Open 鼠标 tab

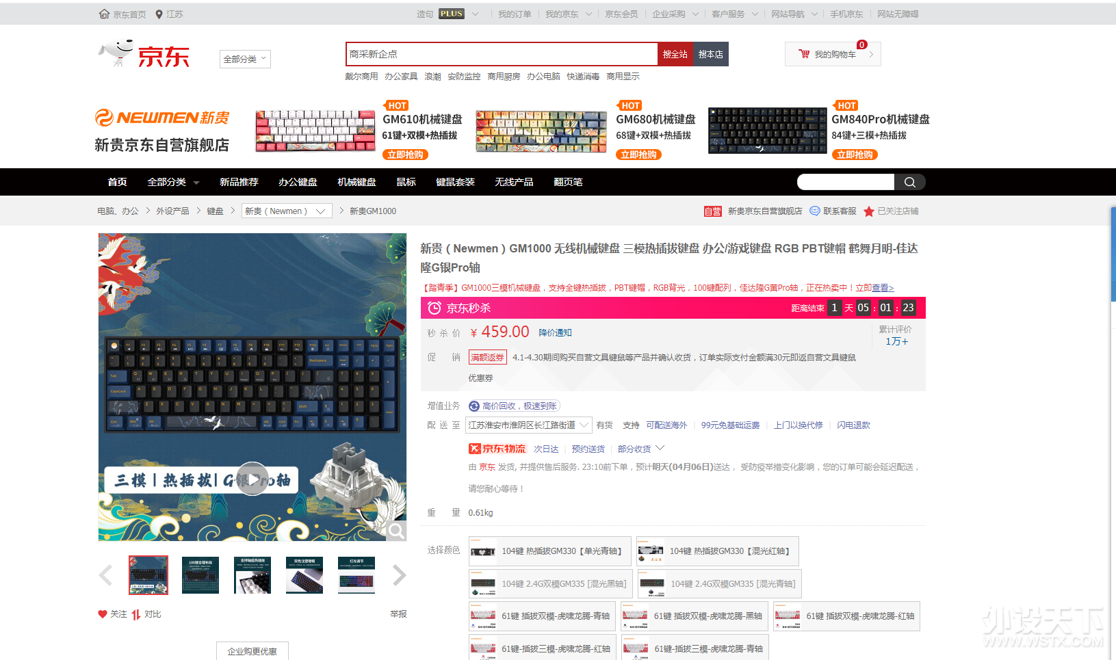pyautogui.click(x=406, y=182)
